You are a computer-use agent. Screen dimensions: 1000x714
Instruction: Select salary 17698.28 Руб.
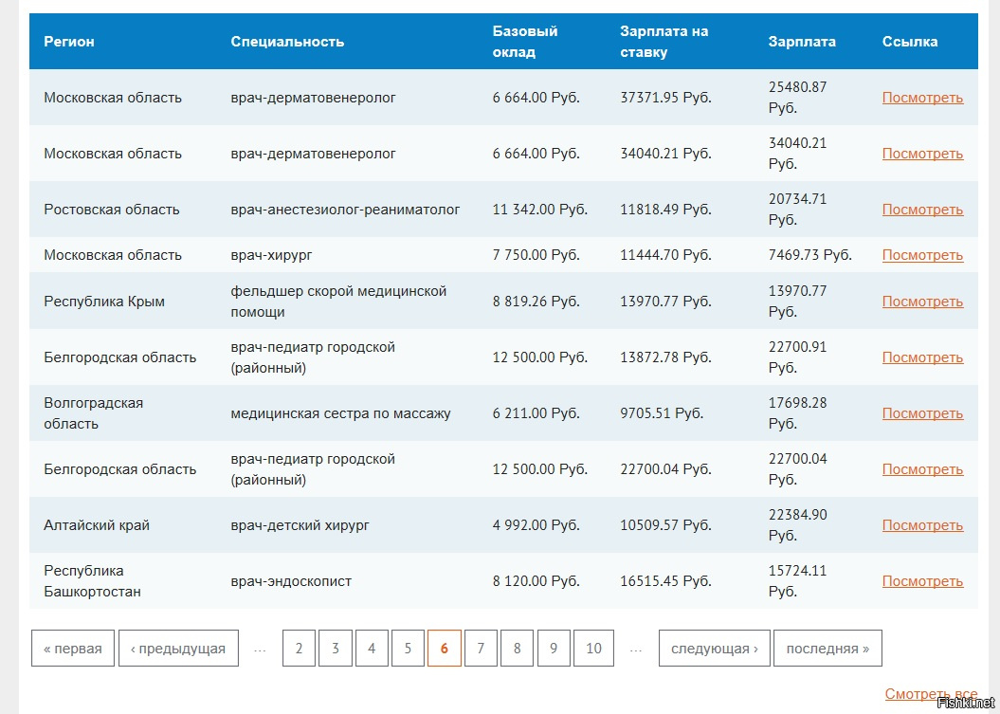click(797, 413)
